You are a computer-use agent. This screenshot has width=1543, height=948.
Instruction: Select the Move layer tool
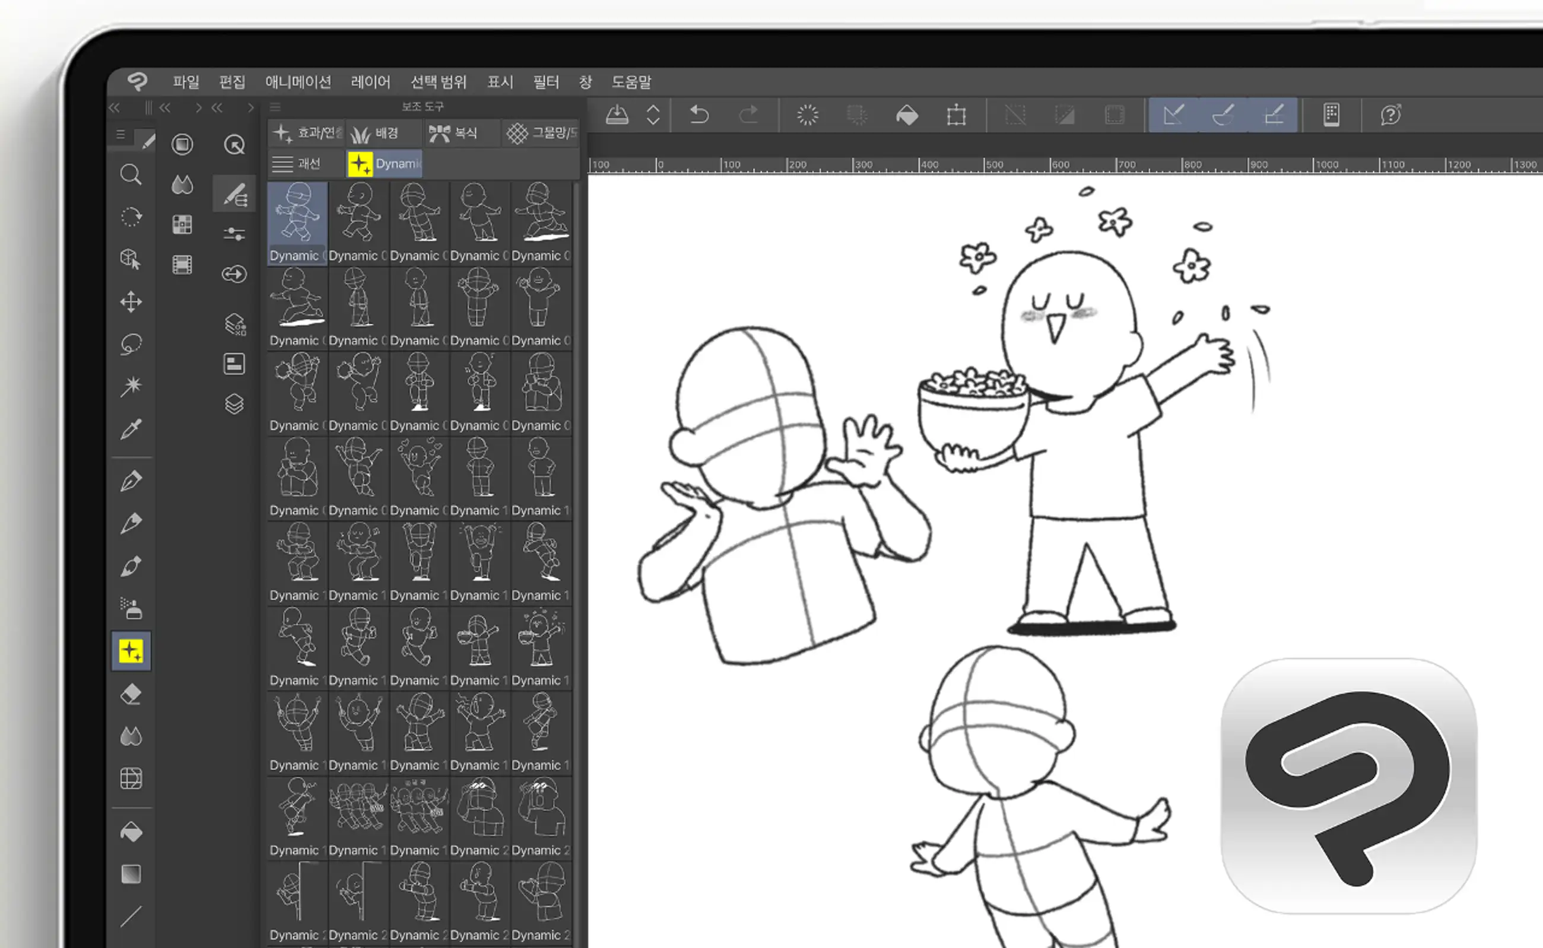[131, 301]
